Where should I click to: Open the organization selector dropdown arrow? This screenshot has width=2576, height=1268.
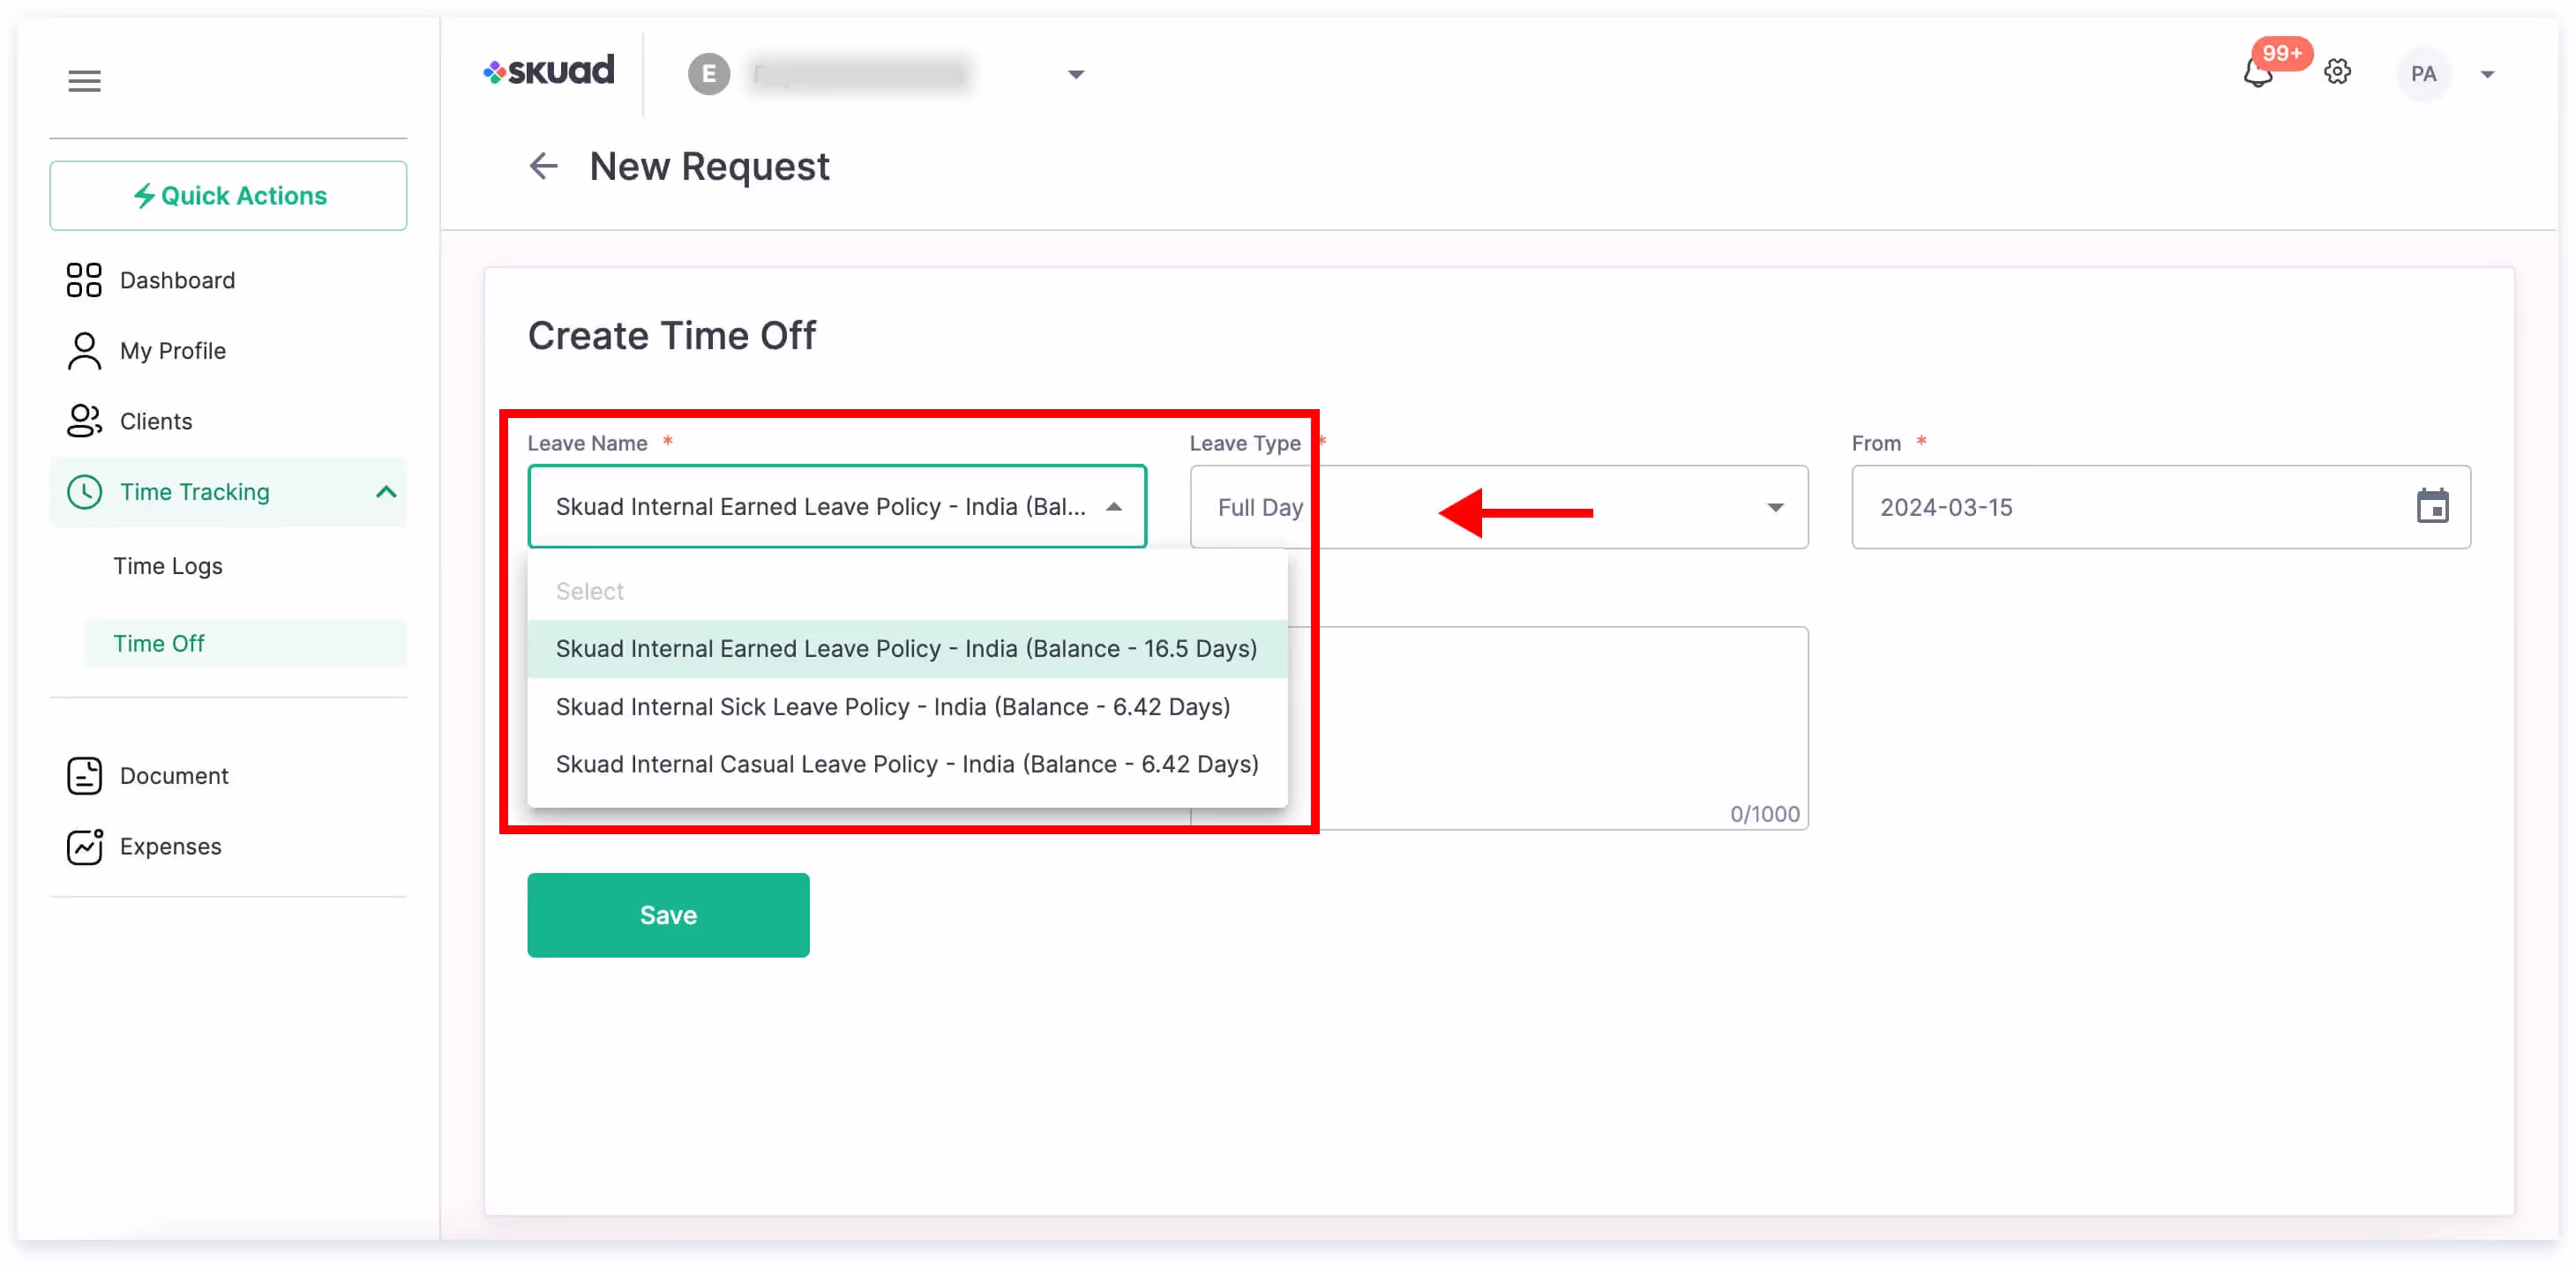coord(1076,74)
